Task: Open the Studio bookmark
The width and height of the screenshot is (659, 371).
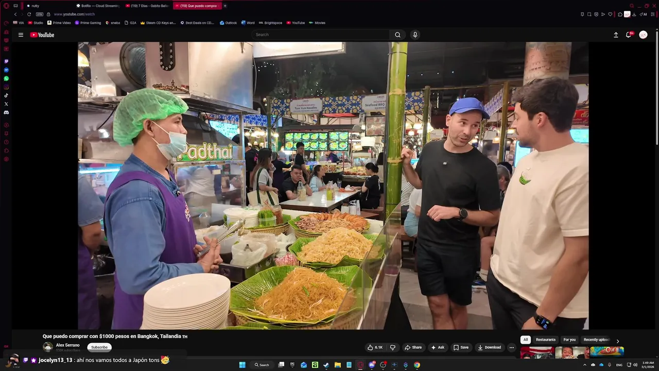Action: [x=36, y=23]
